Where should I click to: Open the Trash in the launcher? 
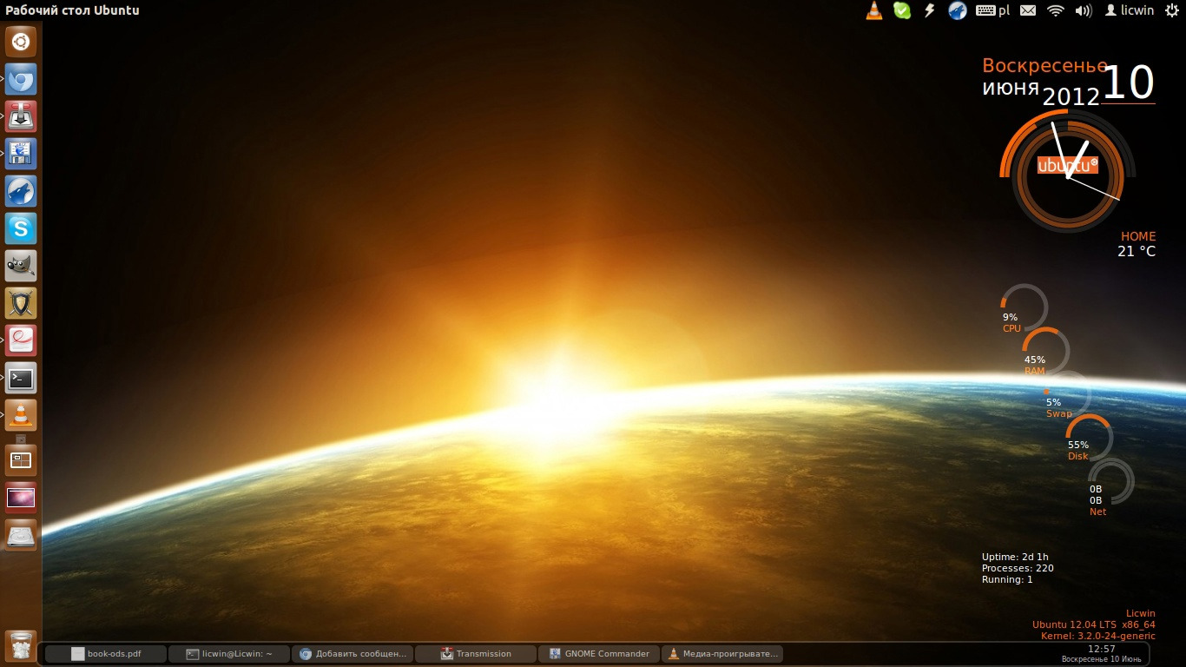[x=21, y=646]
